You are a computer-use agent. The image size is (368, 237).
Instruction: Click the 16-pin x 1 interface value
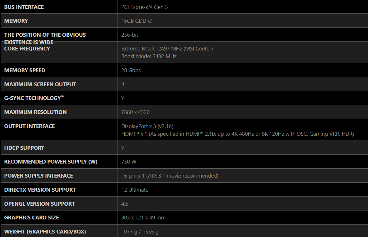tap(170, 176)
